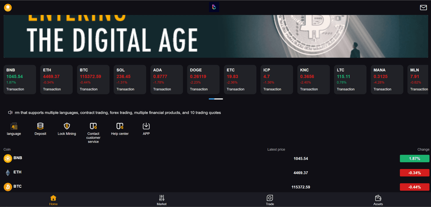The height and width of the screenshot is (207, 431).
Task: Click the BNB coin logo
Action: tap(8, 158)
